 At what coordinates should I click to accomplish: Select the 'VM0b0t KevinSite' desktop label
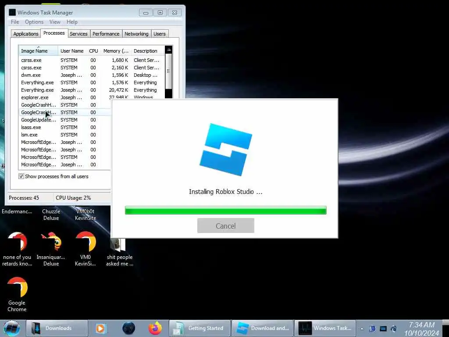(86, 215)
